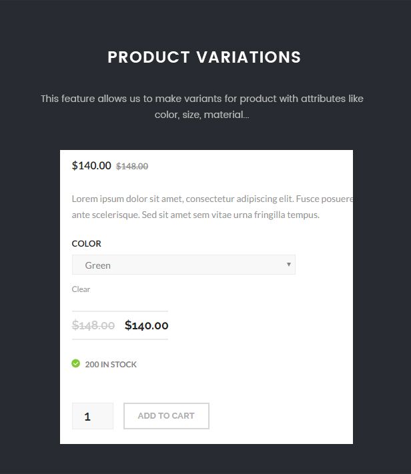
Task: Click the 200 IN STOCK text
Action: pyautogui.click(x=111, y=365)
